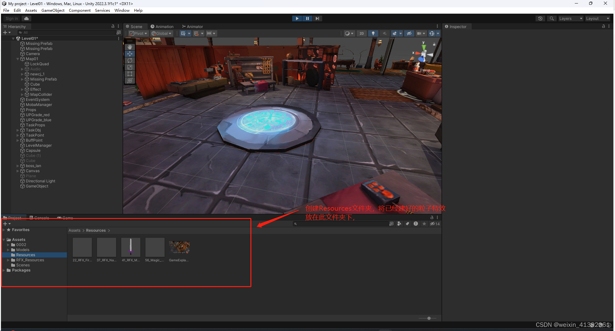615x331 pixels.
Task: Select the Rotate tool
Action: tap(130, 60)
